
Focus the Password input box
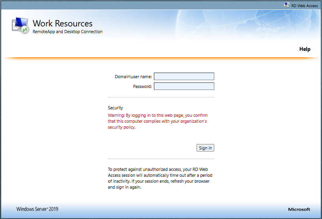coord(184,86)
